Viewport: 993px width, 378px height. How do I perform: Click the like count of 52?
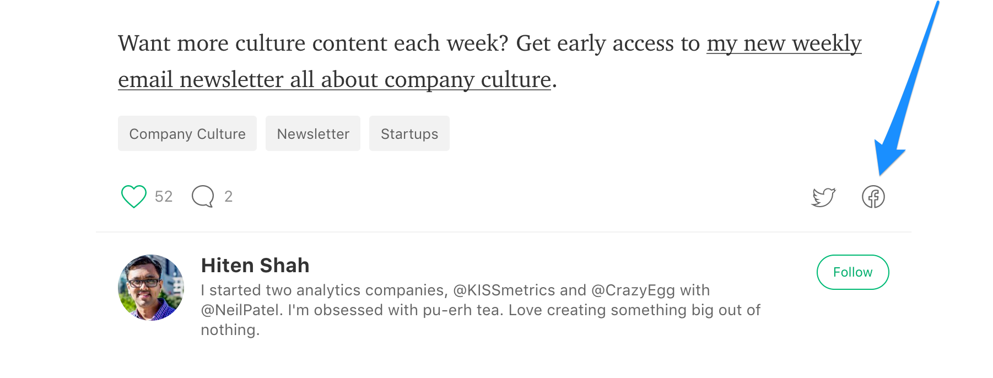[x=164, y=197]
